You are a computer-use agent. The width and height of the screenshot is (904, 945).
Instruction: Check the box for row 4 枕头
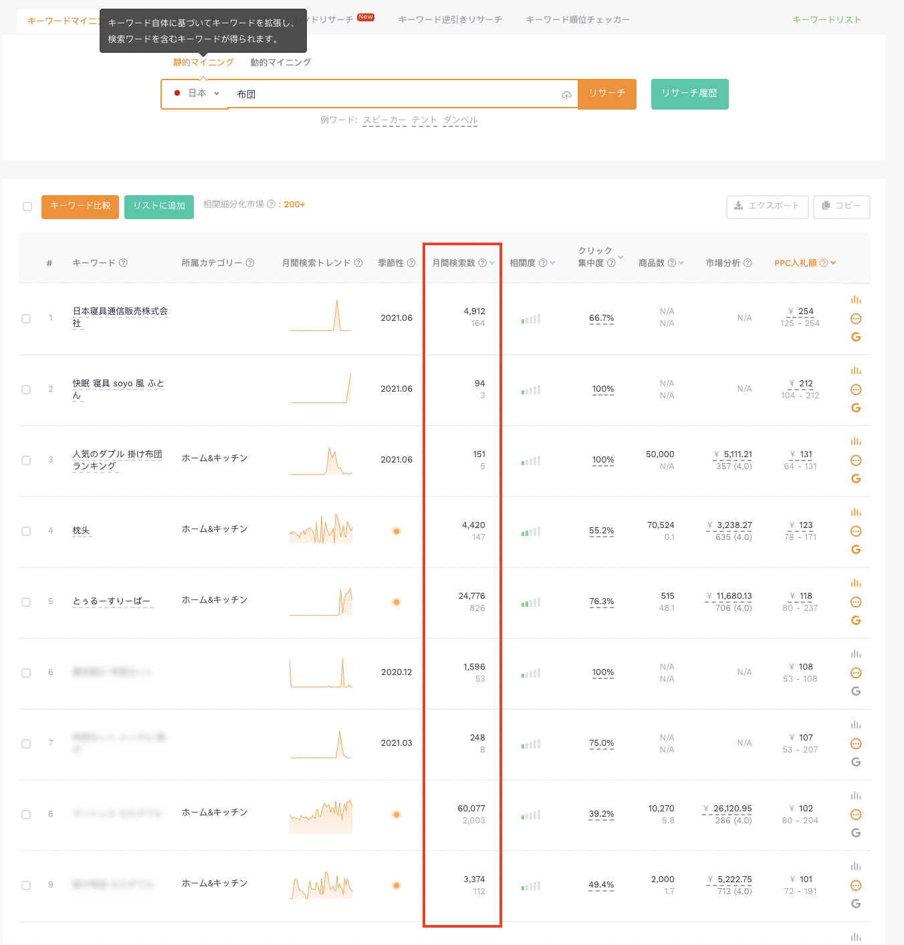pos(26,531)
